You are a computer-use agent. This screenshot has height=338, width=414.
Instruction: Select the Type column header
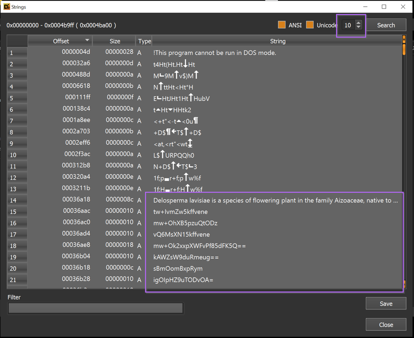[144, 41]
